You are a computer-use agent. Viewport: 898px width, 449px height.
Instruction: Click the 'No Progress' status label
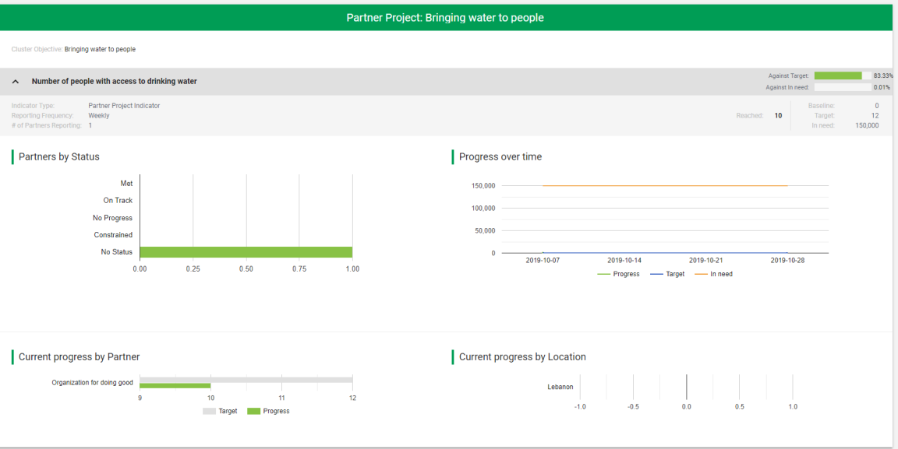113,218
